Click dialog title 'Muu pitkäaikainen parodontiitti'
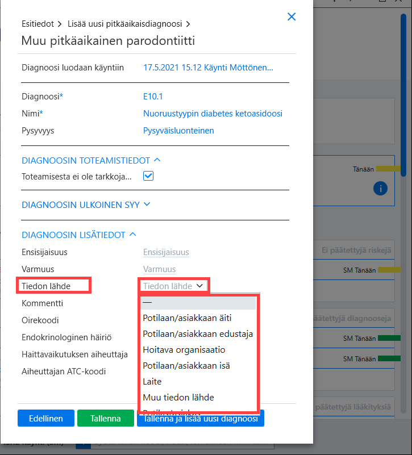 [108, 41]
